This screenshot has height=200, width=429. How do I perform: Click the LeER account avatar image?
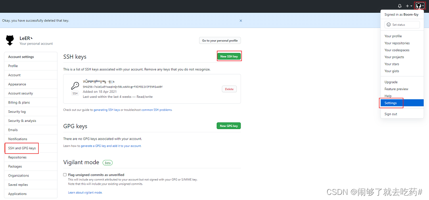pos(10,40)
